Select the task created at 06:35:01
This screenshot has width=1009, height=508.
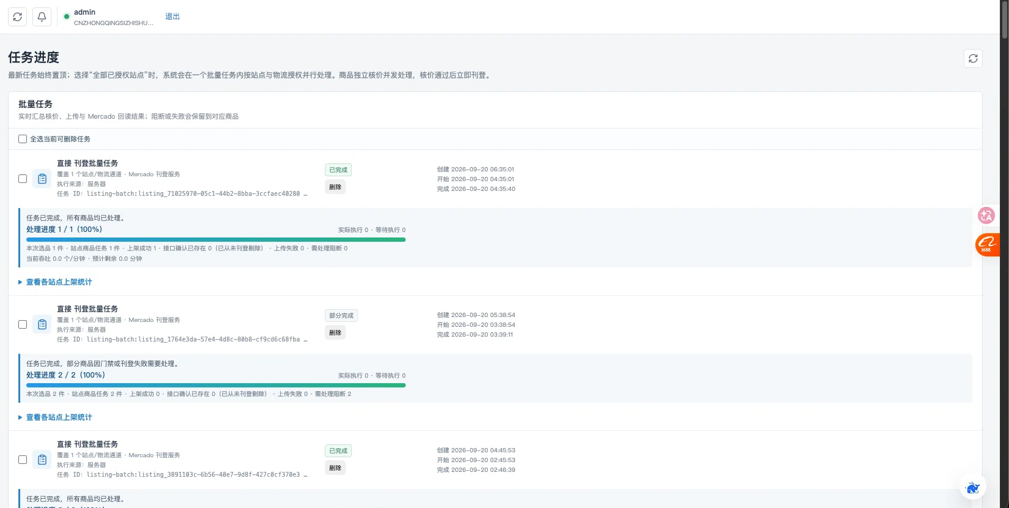[23, 179]
